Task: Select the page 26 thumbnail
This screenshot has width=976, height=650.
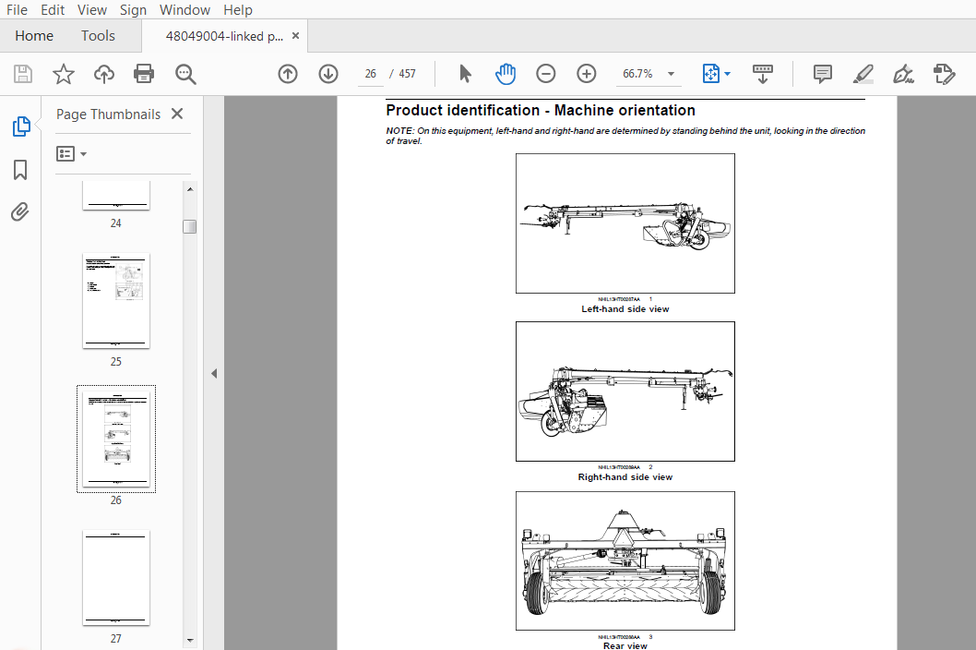Action: pyautogui.click(x=116, y=439)
